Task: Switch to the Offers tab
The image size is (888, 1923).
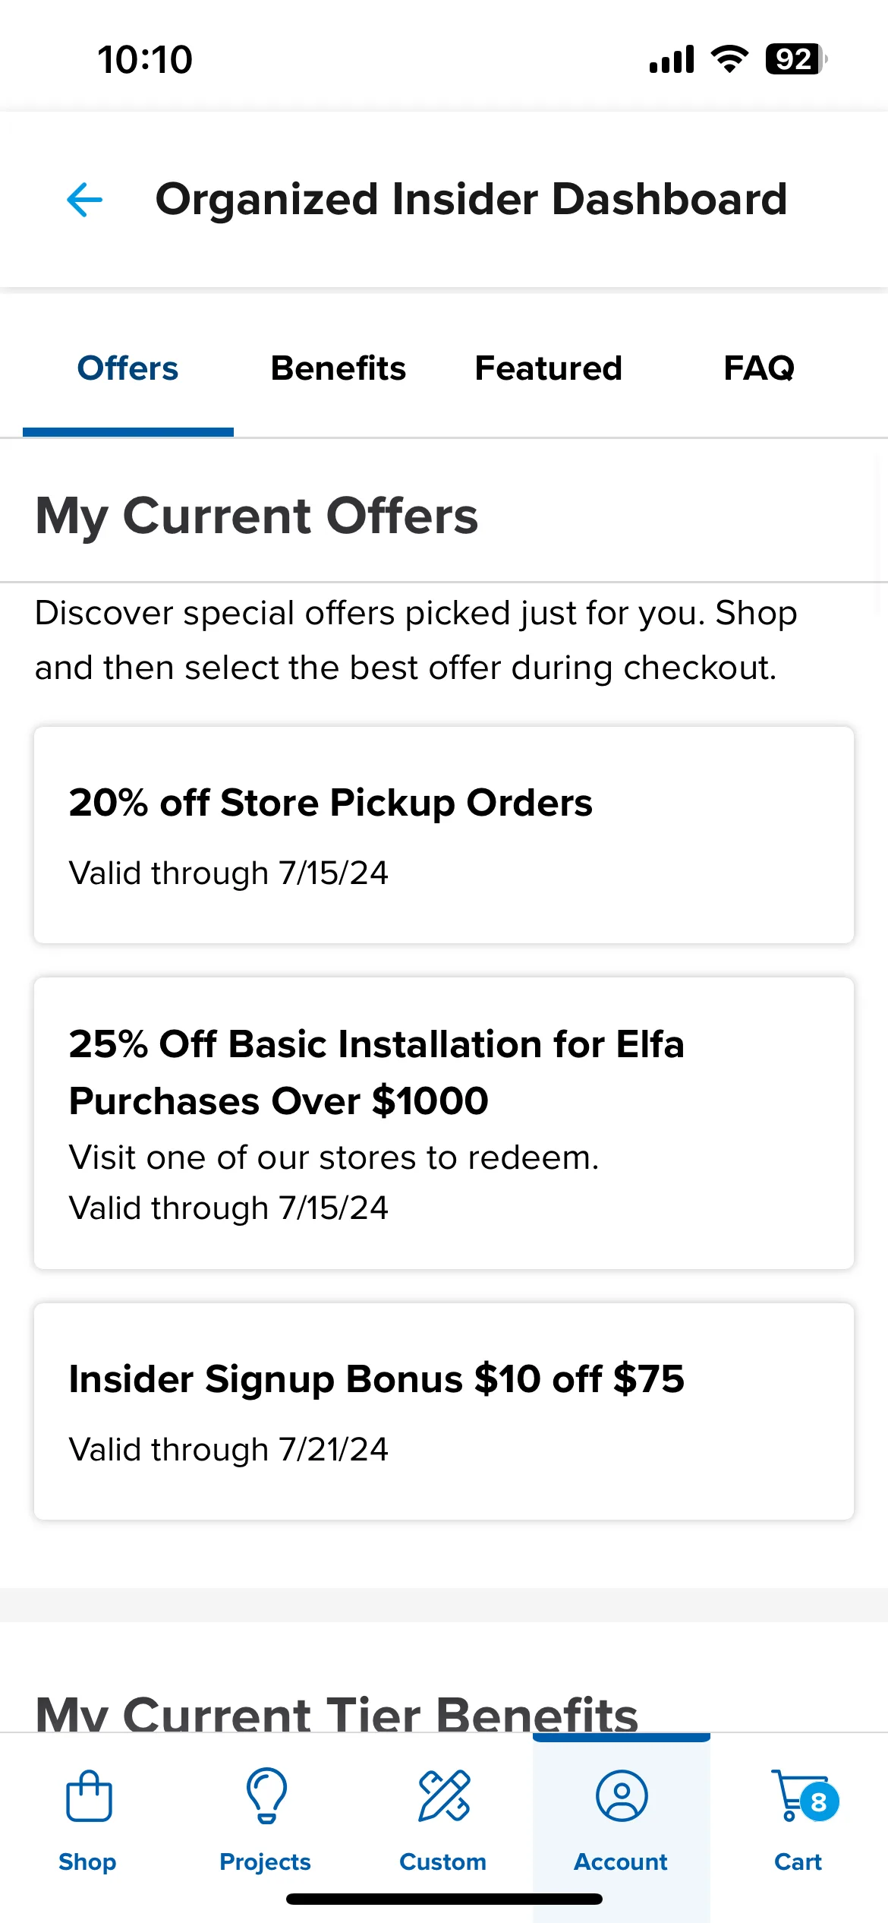Action: (x=128, y=368)
